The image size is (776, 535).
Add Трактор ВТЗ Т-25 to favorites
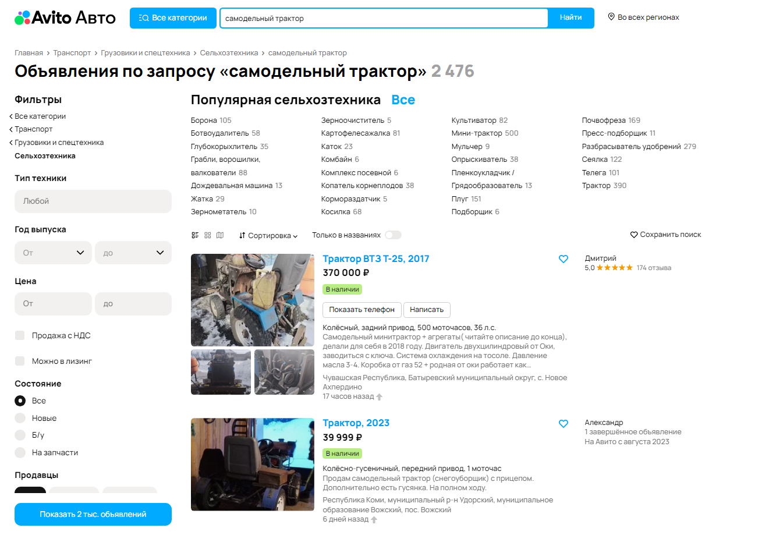(564, 259)
